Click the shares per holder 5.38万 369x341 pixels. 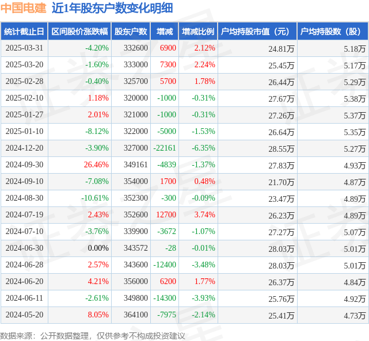click(355, 99)
